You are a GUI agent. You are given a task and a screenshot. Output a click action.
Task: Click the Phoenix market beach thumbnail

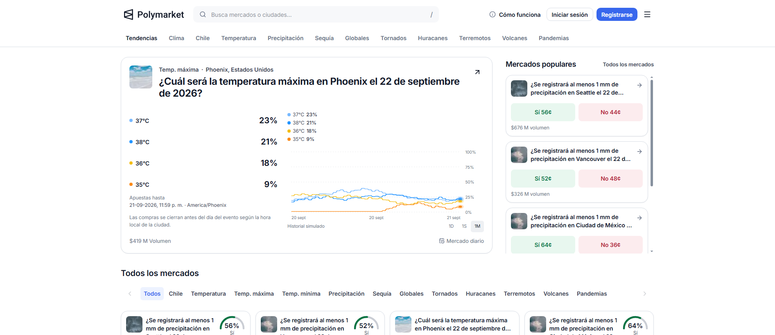coord(141,77)
